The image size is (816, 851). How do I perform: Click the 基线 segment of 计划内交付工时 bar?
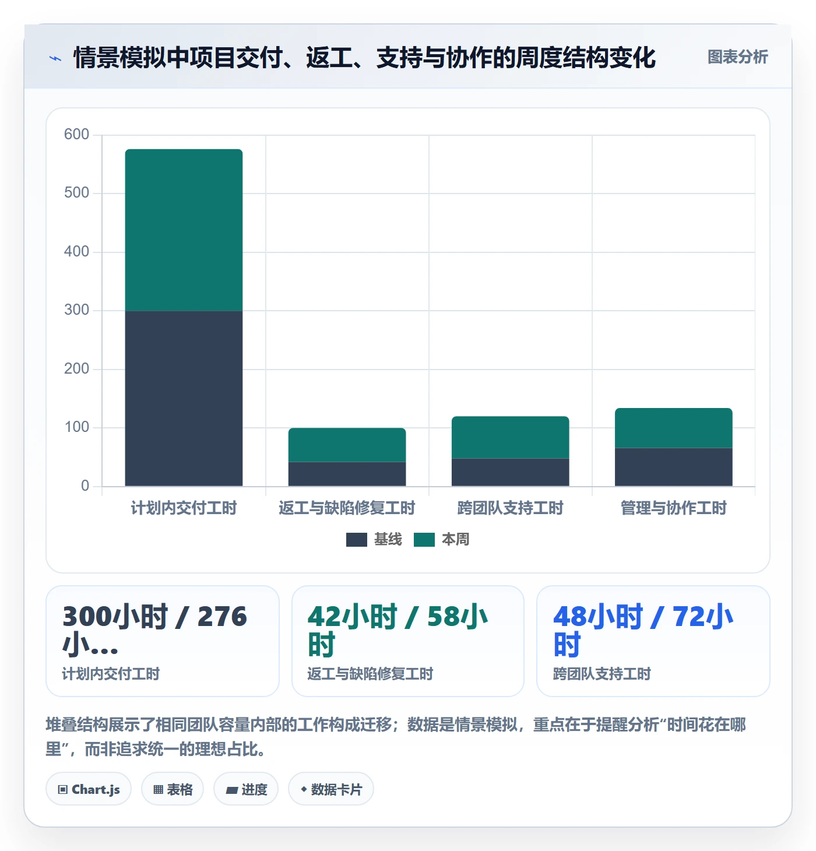tap(184, 399)
